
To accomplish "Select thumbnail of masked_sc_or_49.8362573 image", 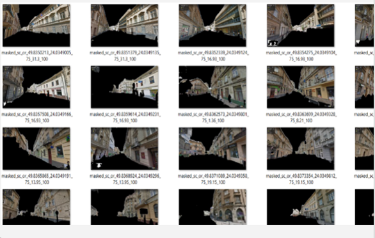I will pyautogui.click(x=212, y=87).
